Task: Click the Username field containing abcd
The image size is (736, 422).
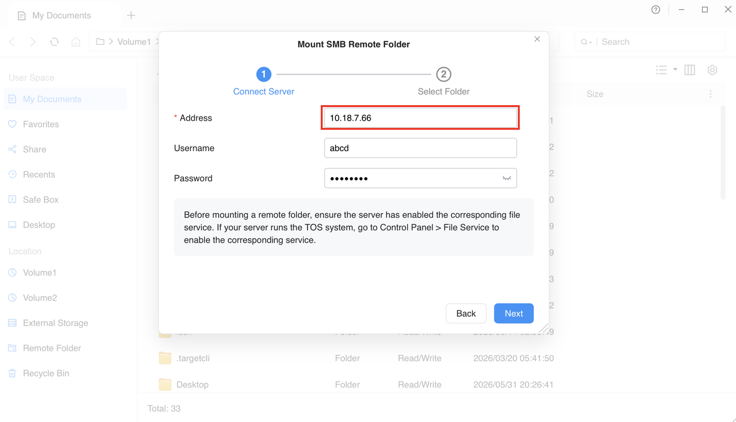Action: point(420,148)
